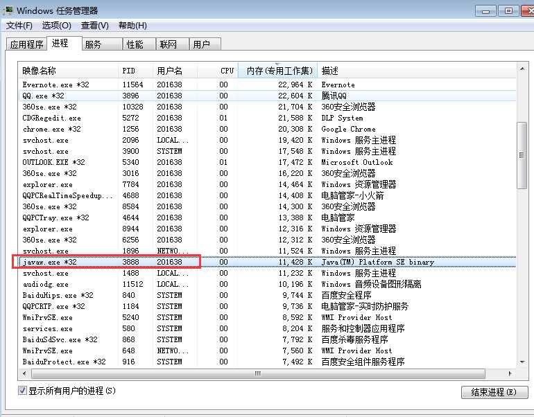
Task: Click the Task Manager title bar icon
Action: [8, 10]
